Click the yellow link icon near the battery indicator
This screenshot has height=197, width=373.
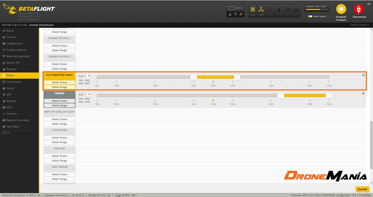240,14
